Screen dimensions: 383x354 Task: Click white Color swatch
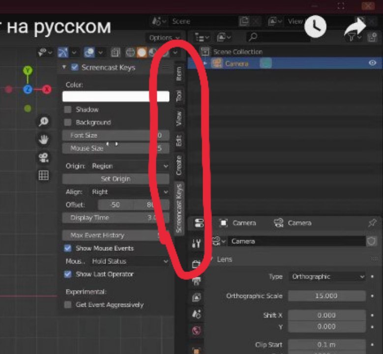click(x=116, y=96)
